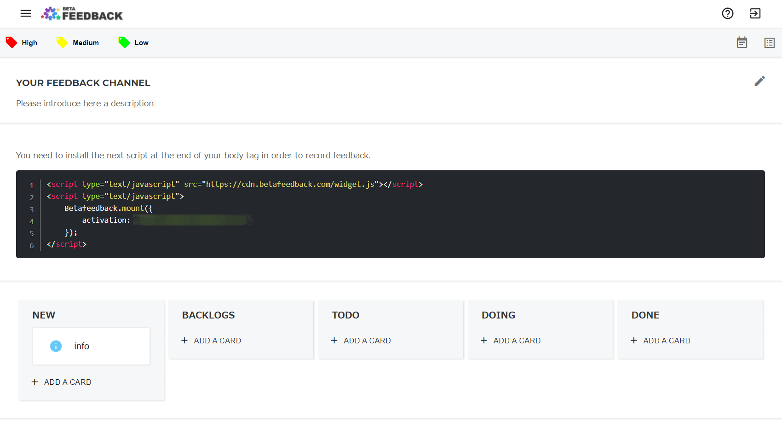This screenshot has width=782, height=440.
Task: Click the NEW column header
Action: coord(44,315)
